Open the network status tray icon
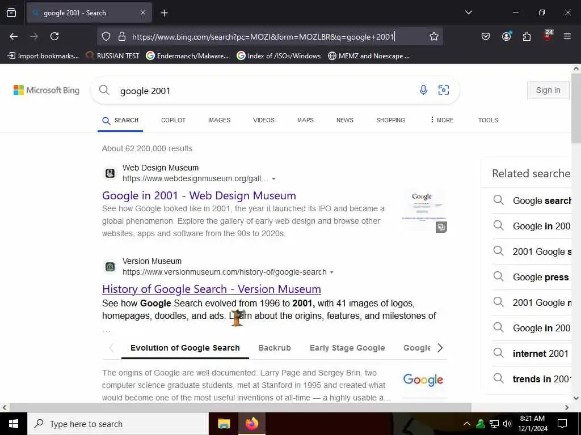Screen dimensions: 581x435 [494, 424]
